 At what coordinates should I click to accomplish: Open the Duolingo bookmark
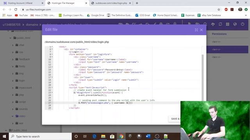(x=71, y=15)
